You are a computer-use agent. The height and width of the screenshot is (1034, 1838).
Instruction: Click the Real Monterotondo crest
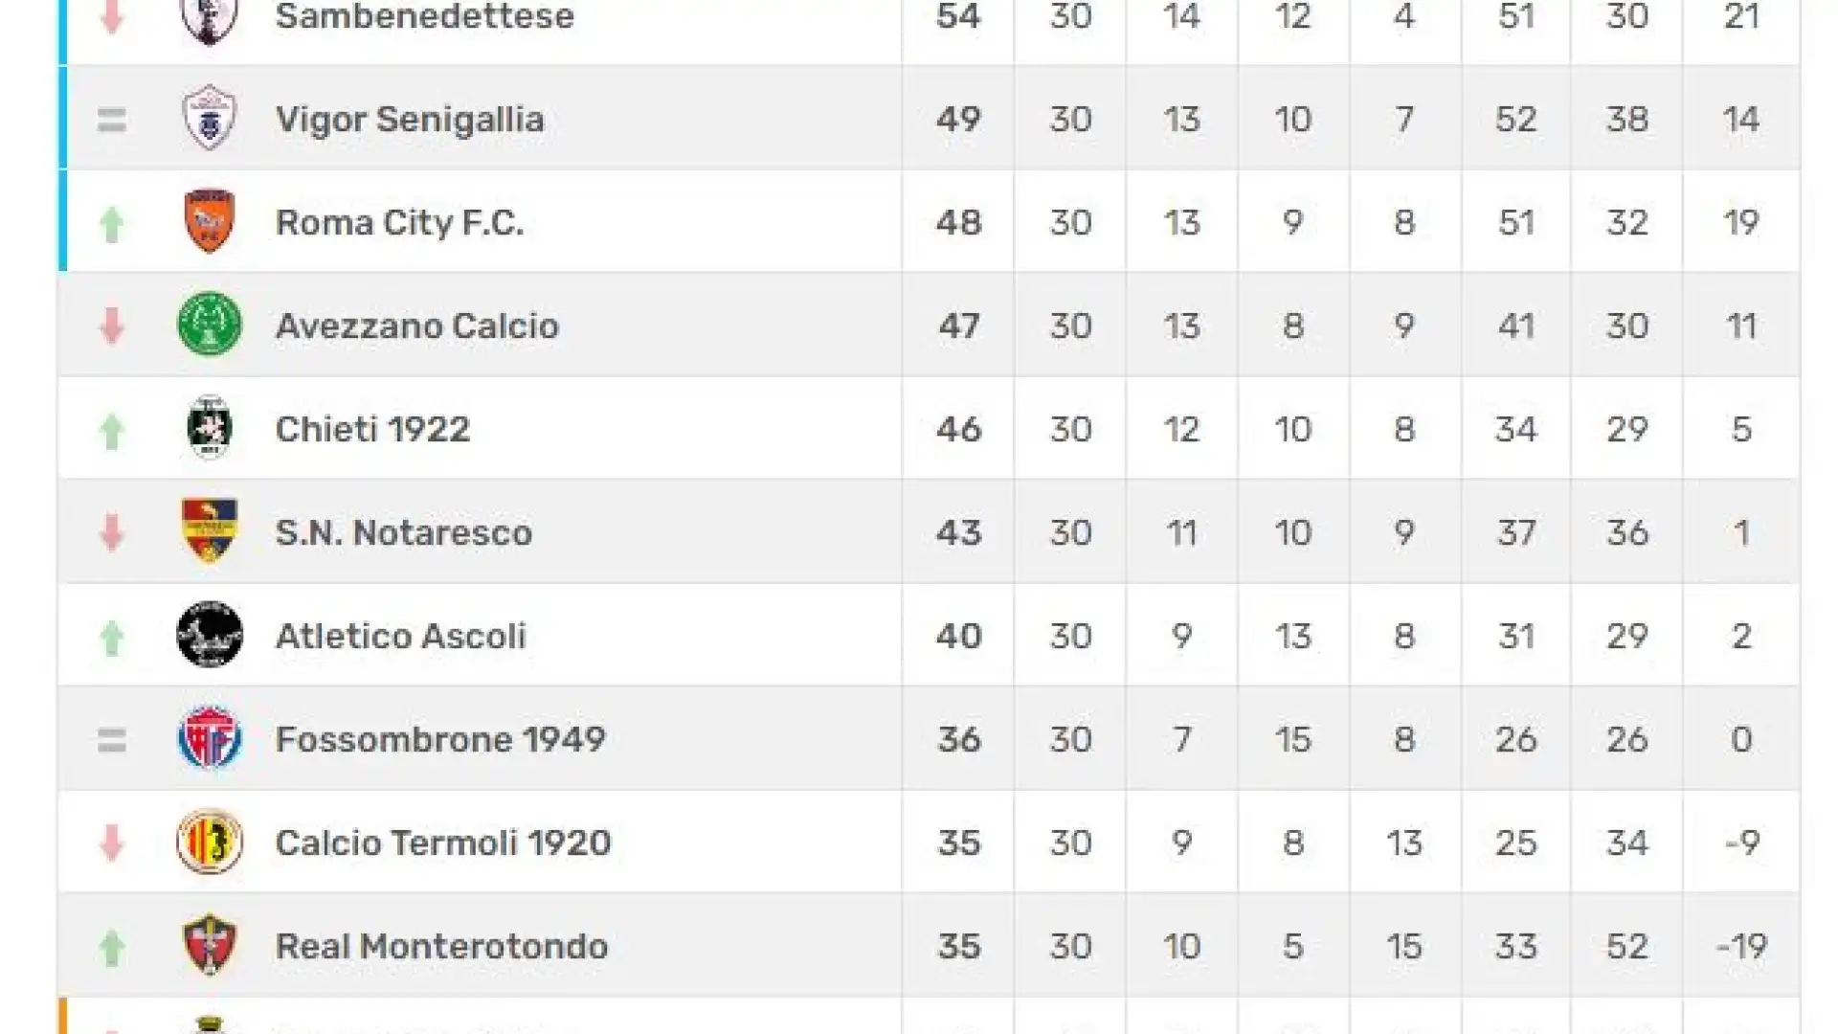(210, 945)
